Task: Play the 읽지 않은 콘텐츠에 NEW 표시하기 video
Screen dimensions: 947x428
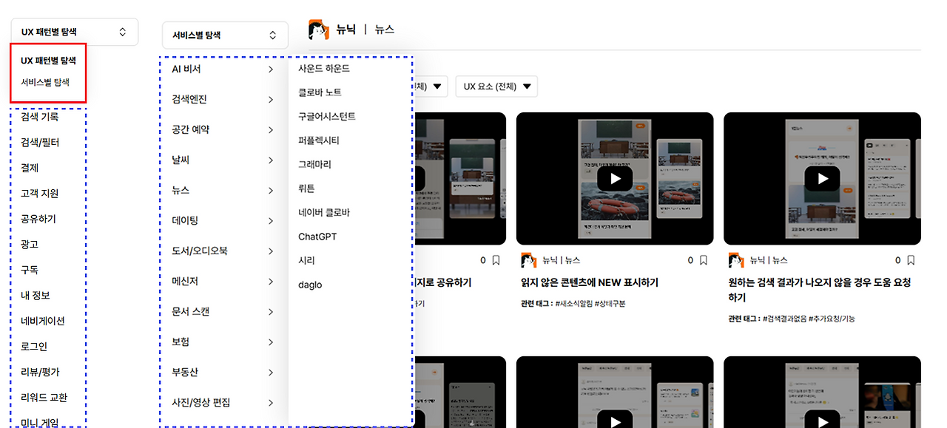Action: click(615, 178)
